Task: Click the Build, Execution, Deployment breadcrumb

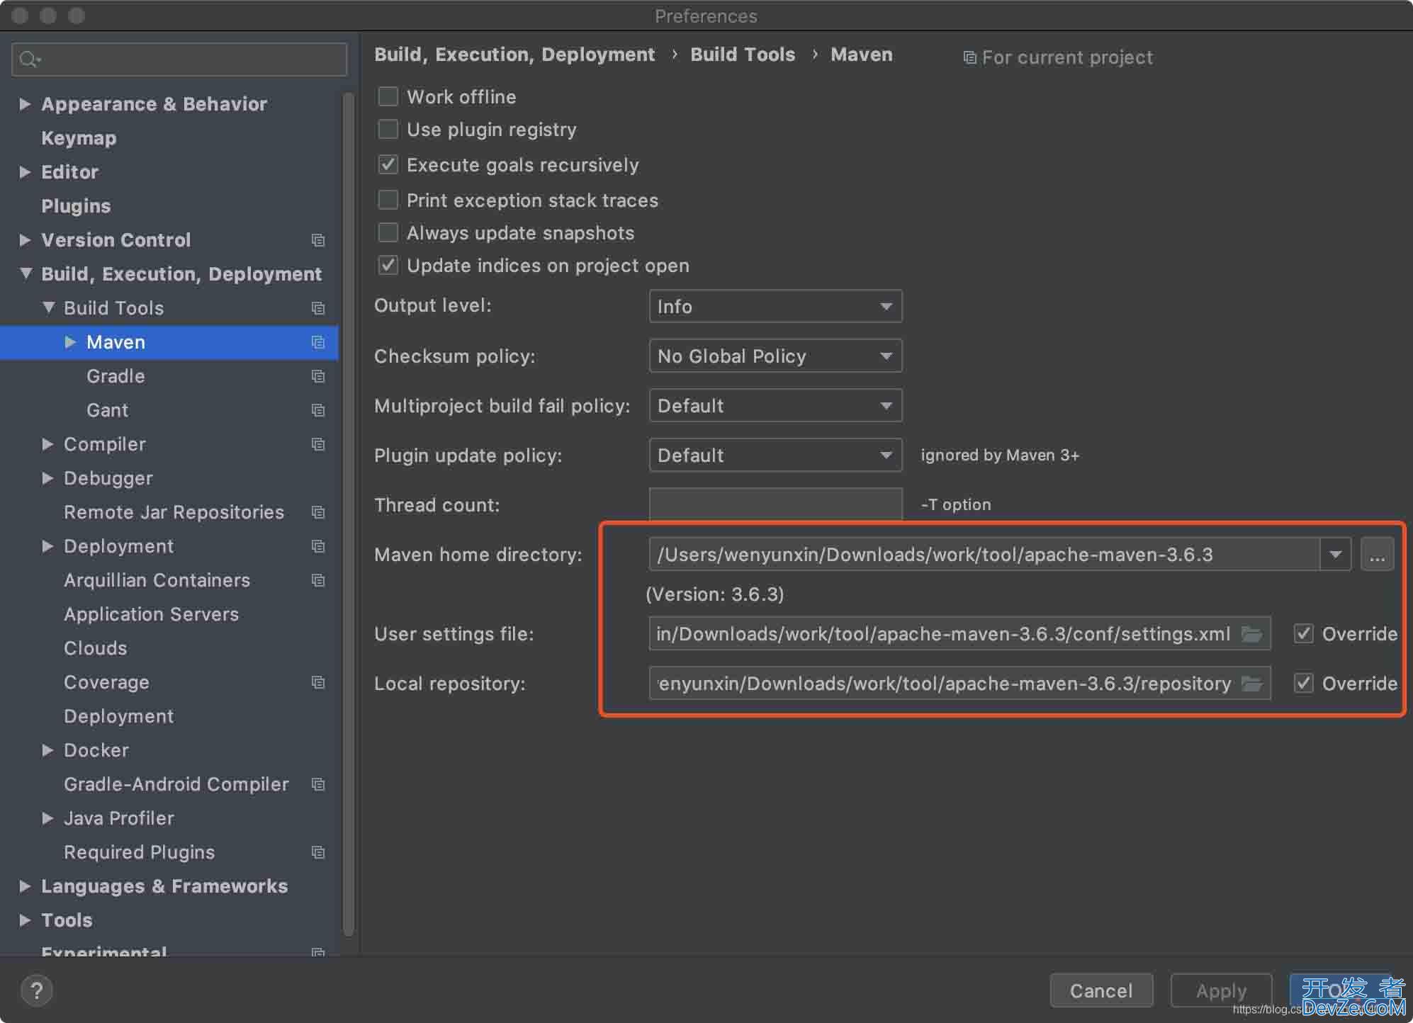Action: coord(514,55)
